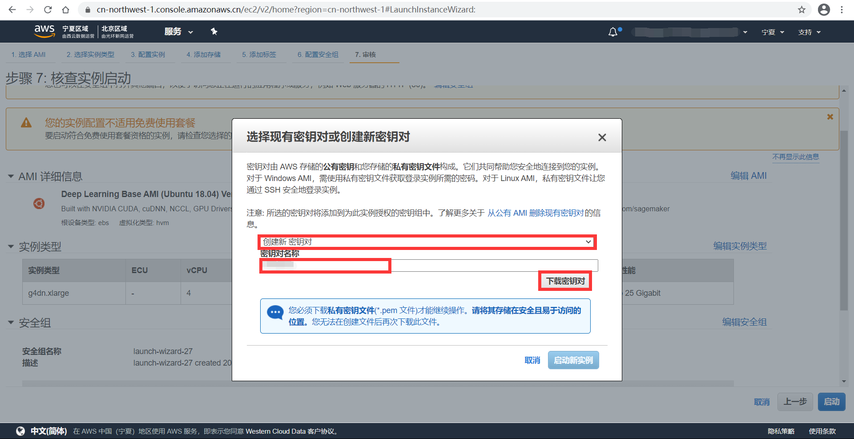Screen dimensions: 854x439
Task: Click the 下载密钥对 button
Action: [564, 281]
